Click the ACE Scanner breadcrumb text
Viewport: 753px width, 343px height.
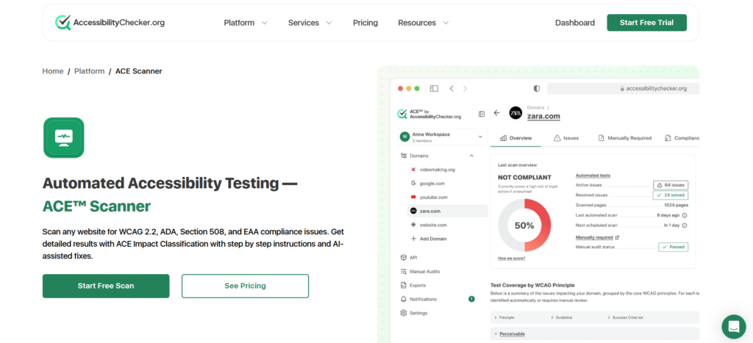click(139, 71)
